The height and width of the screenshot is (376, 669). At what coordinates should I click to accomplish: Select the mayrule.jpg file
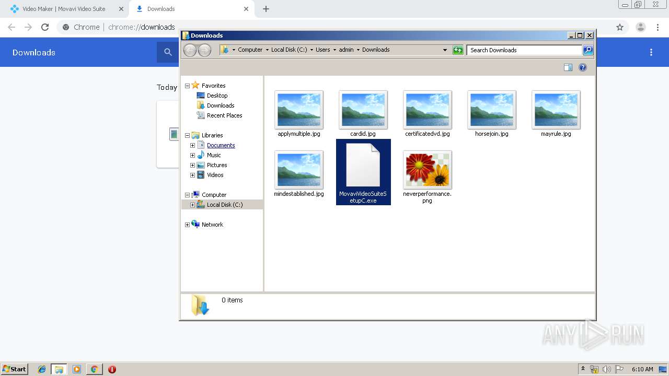click(x=556, y=114)
